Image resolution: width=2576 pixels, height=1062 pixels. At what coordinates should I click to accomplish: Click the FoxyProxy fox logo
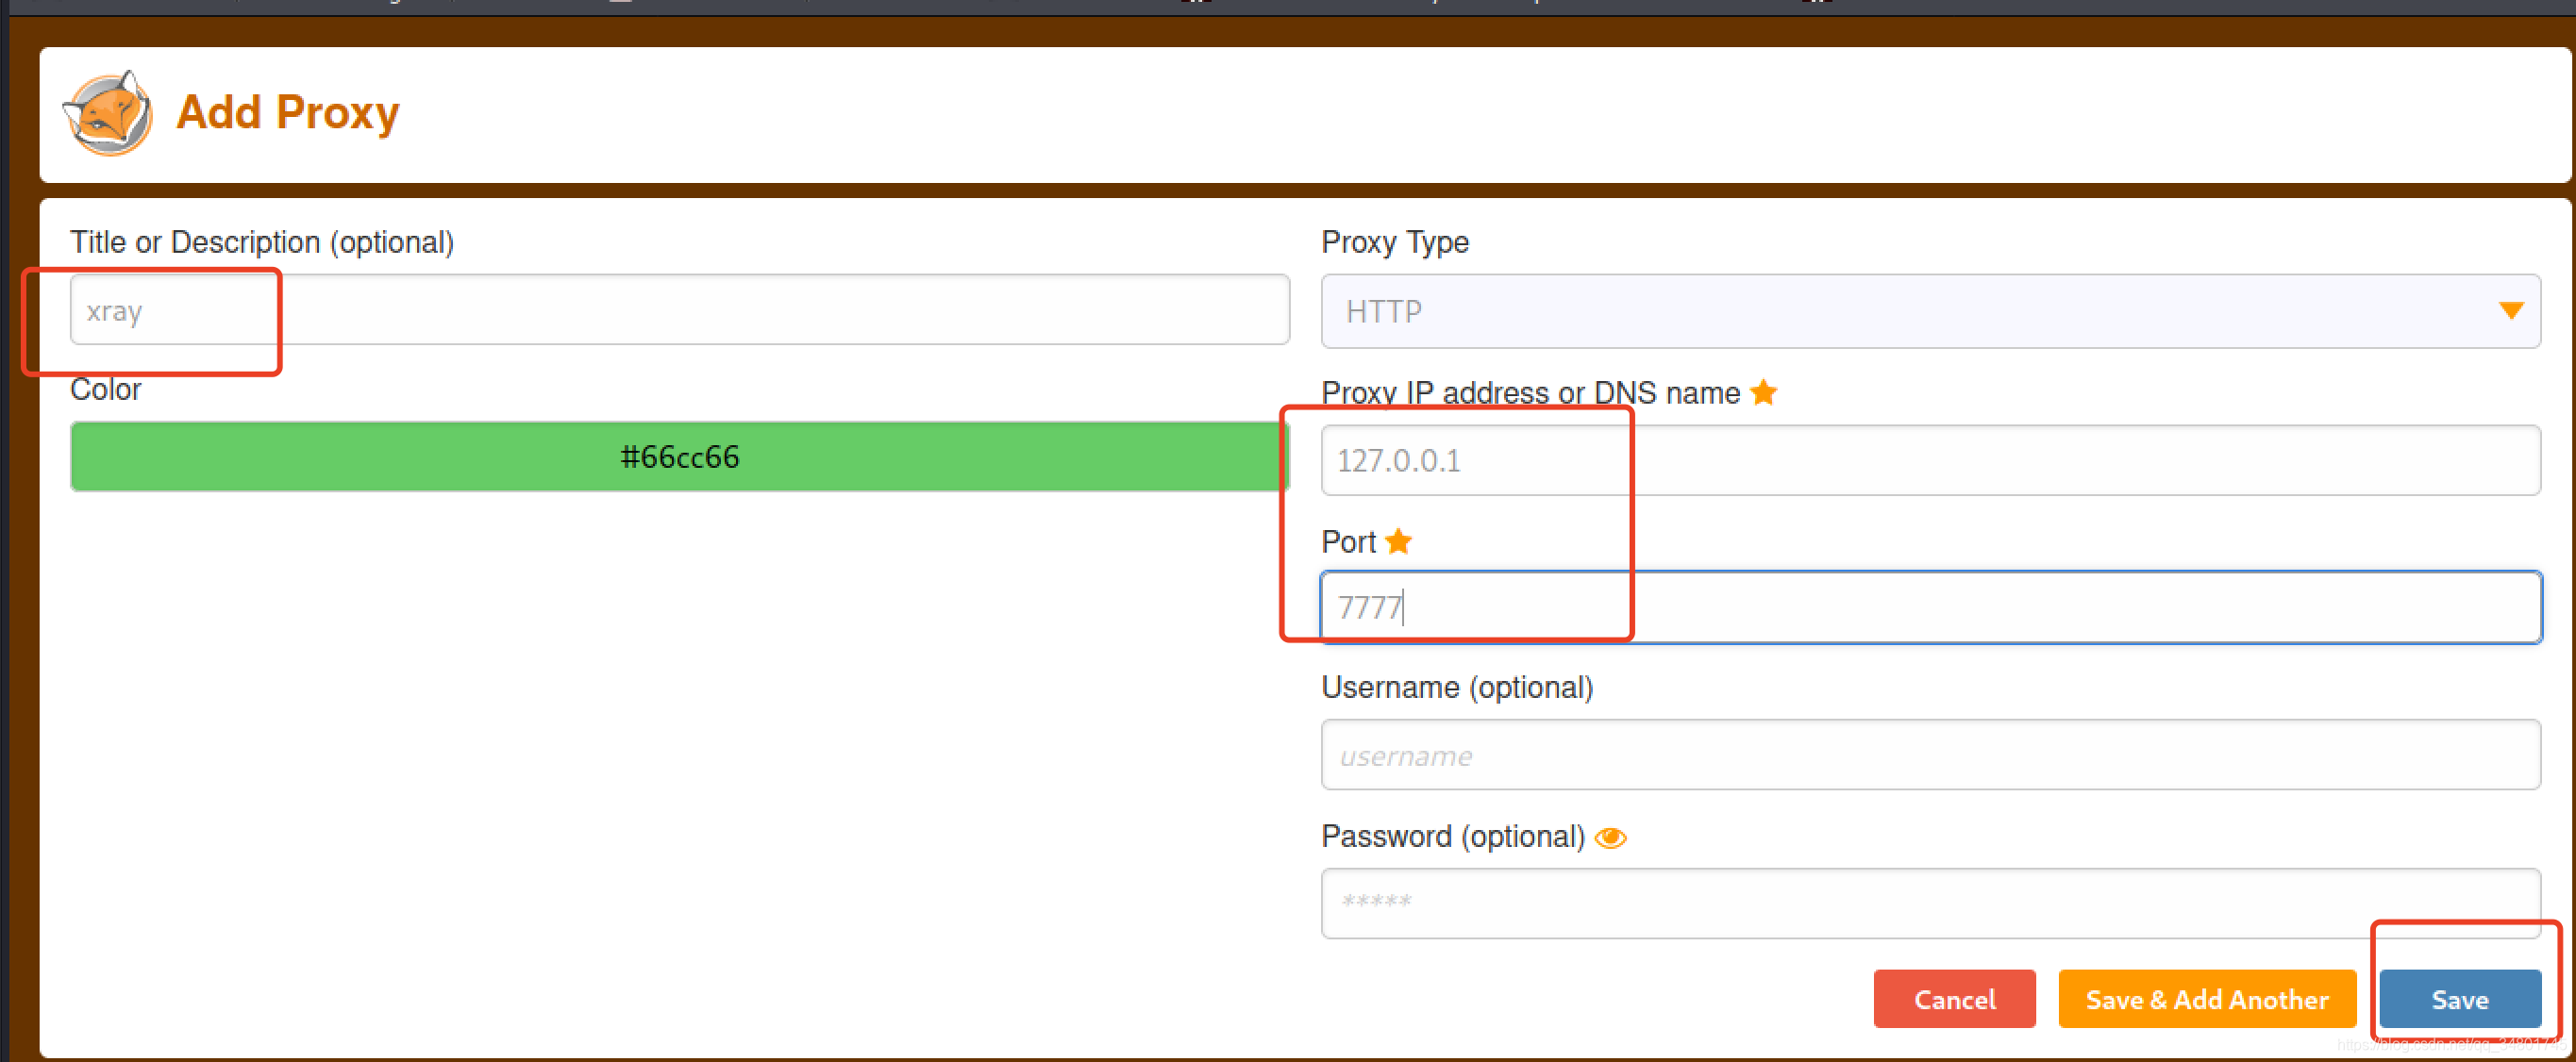pos(108,113)
